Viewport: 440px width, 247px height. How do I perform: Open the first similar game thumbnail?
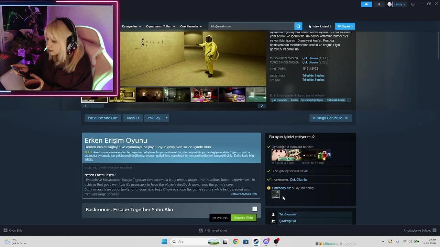[x=286, y=155]
